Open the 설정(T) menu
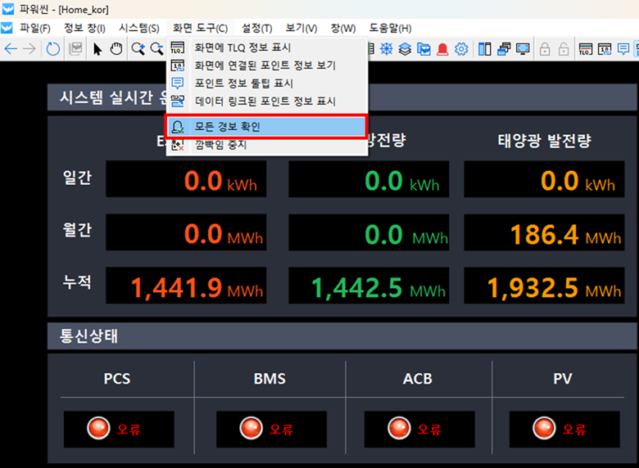Screen dimensions: 639x468 [256, 28]
